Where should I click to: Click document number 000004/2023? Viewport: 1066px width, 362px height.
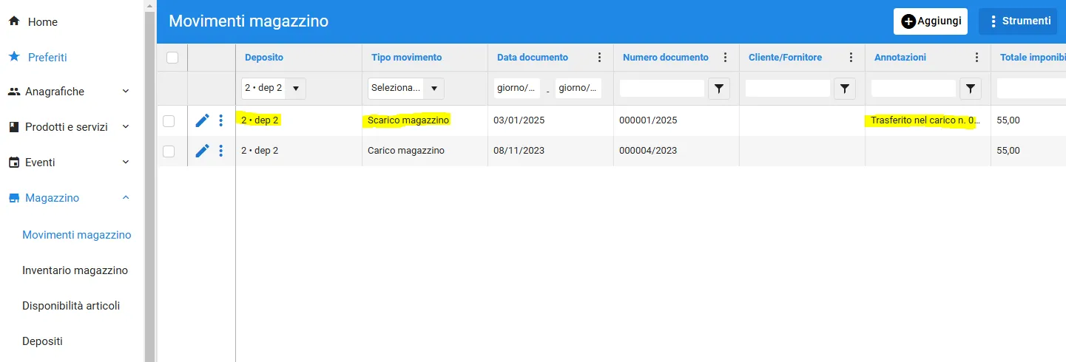click(x=648, y=151)
